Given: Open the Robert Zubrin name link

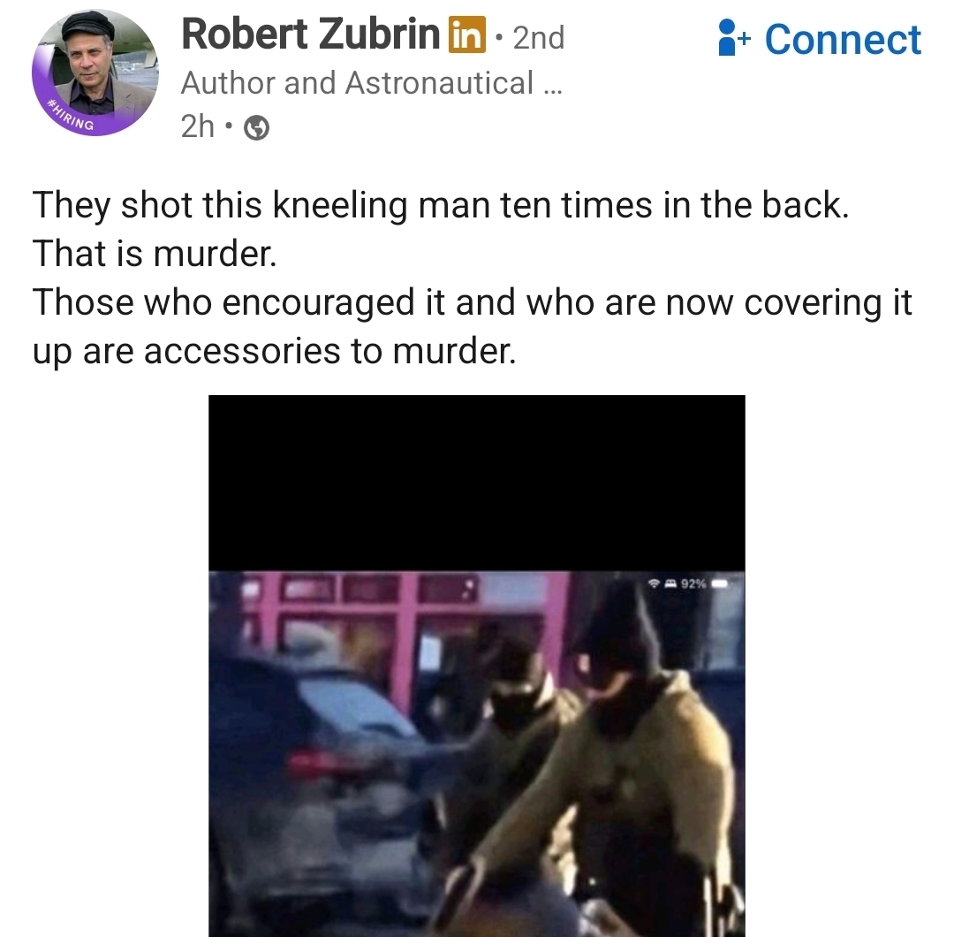Looking at the screenshot, I should point(310,35).
